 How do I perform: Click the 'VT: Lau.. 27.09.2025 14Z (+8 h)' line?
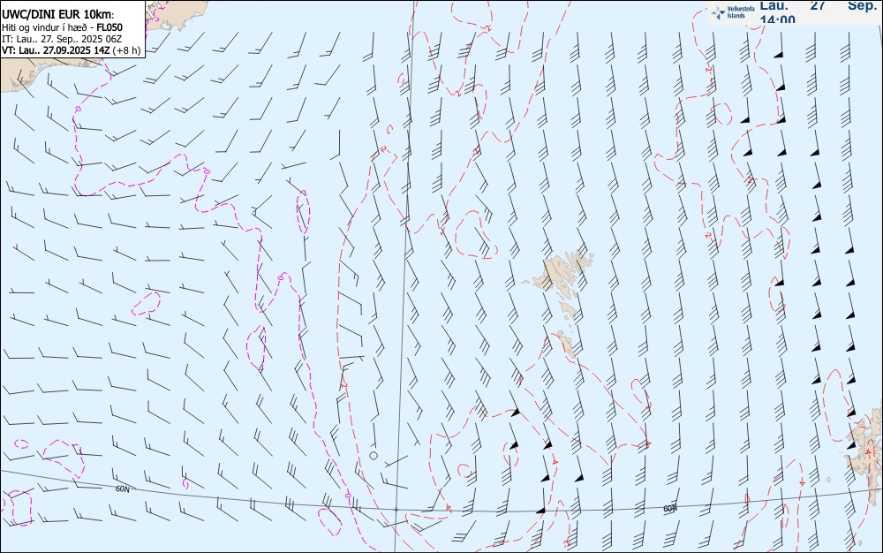pyautogui.click(x=71, y=50)
